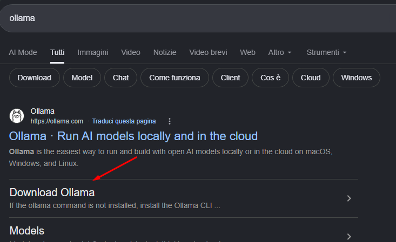Click the https://ollama.com URL
Image resolution: width=396 pixels, height=242 pixels.
(x=57, y=121)
